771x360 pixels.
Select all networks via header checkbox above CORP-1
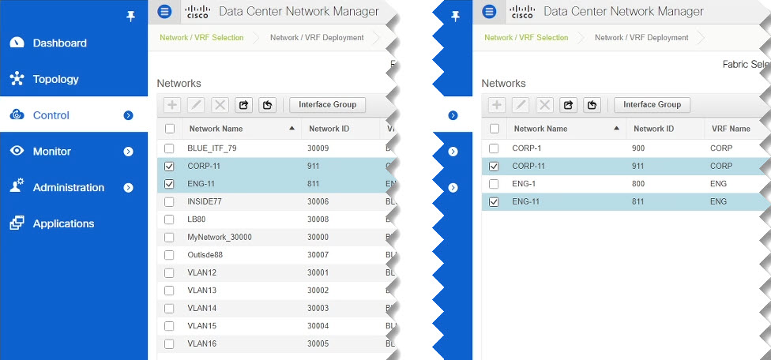pos(495,129)
